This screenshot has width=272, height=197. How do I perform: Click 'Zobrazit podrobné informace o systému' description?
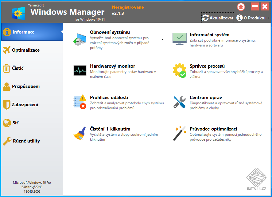pyautogui.click(x=223, y=43)
